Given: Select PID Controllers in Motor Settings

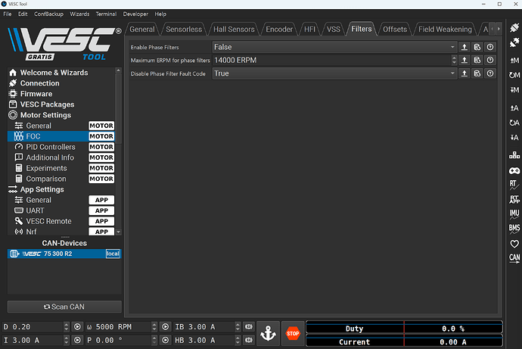Looking at the screenshot, I should pos(50,147).
